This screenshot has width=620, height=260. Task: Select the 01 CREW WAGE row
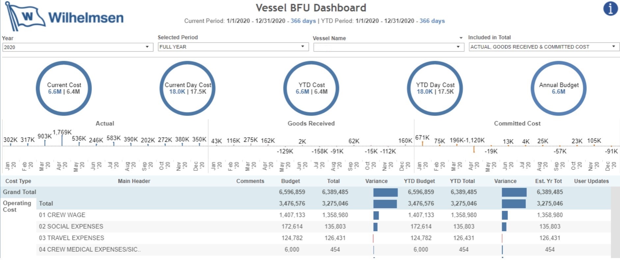[62, 215]
